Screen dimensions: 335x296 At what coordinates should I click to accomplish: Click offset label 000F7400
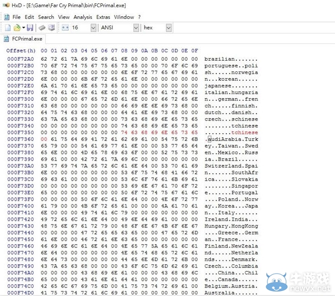pos(21,206)
